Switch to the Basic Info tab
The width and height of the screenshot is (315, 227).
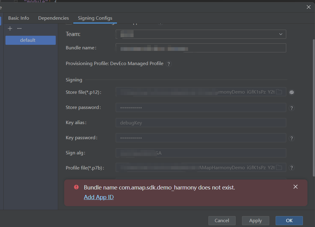[x=18, y=18]
